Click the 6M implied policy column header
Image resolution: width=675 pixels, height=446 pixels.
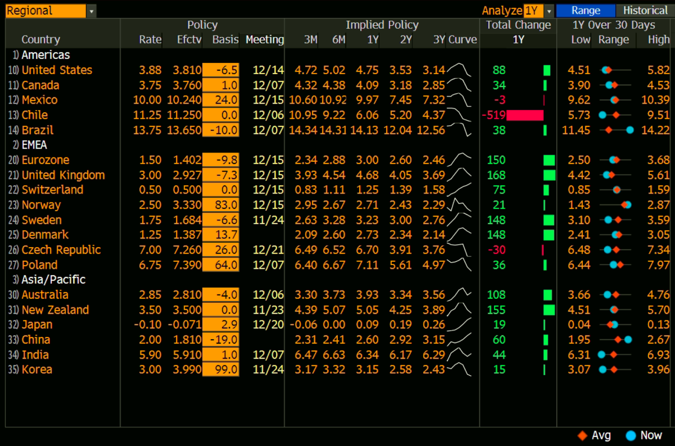coord(339,40)
